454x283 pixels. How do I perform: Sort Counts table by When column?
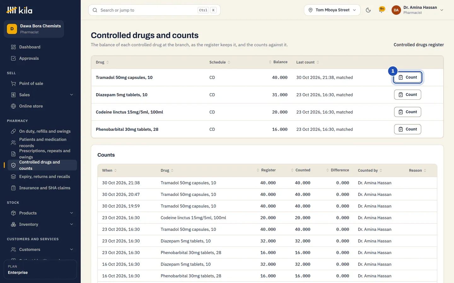(x=109, y=170)
